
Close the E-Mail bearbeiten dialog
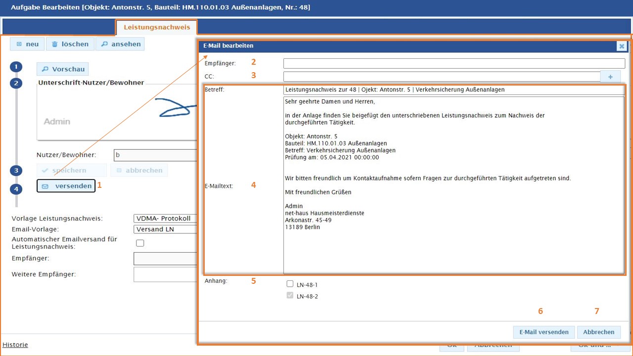(x=622, y=46)
